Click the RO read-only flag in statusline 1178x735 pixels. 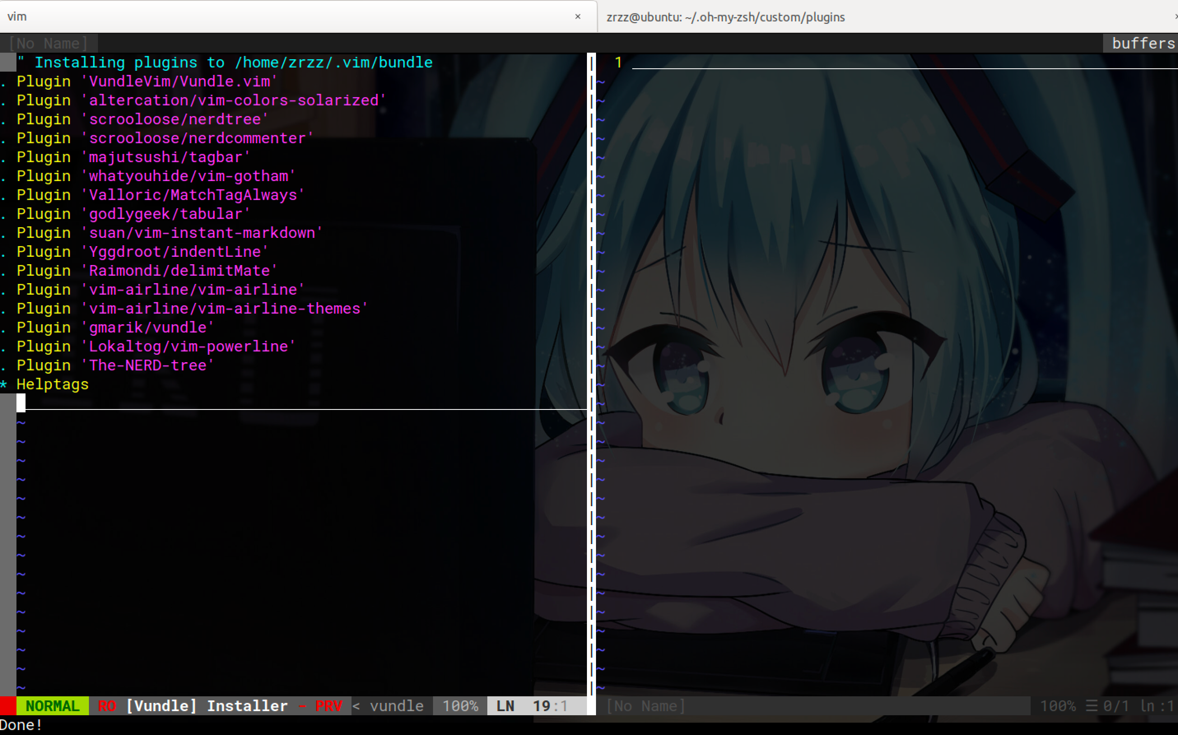click(x=107, y=706)
